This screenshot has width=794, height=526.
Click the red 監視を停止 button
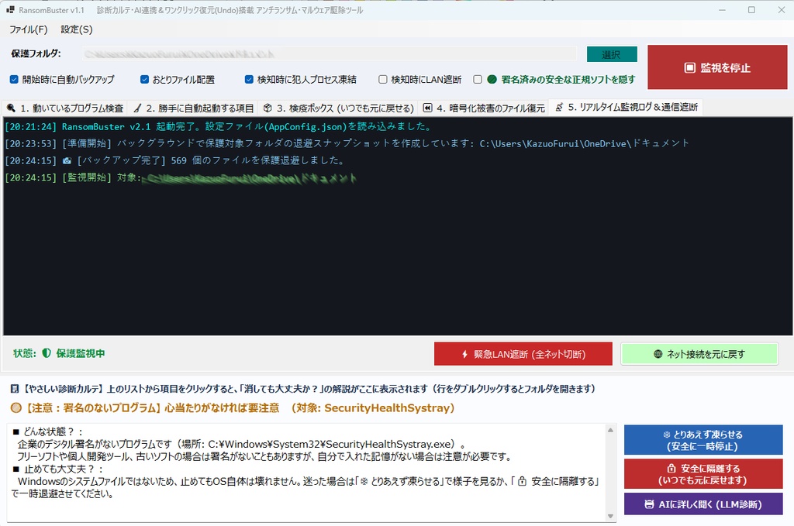(x=717, y=67)
